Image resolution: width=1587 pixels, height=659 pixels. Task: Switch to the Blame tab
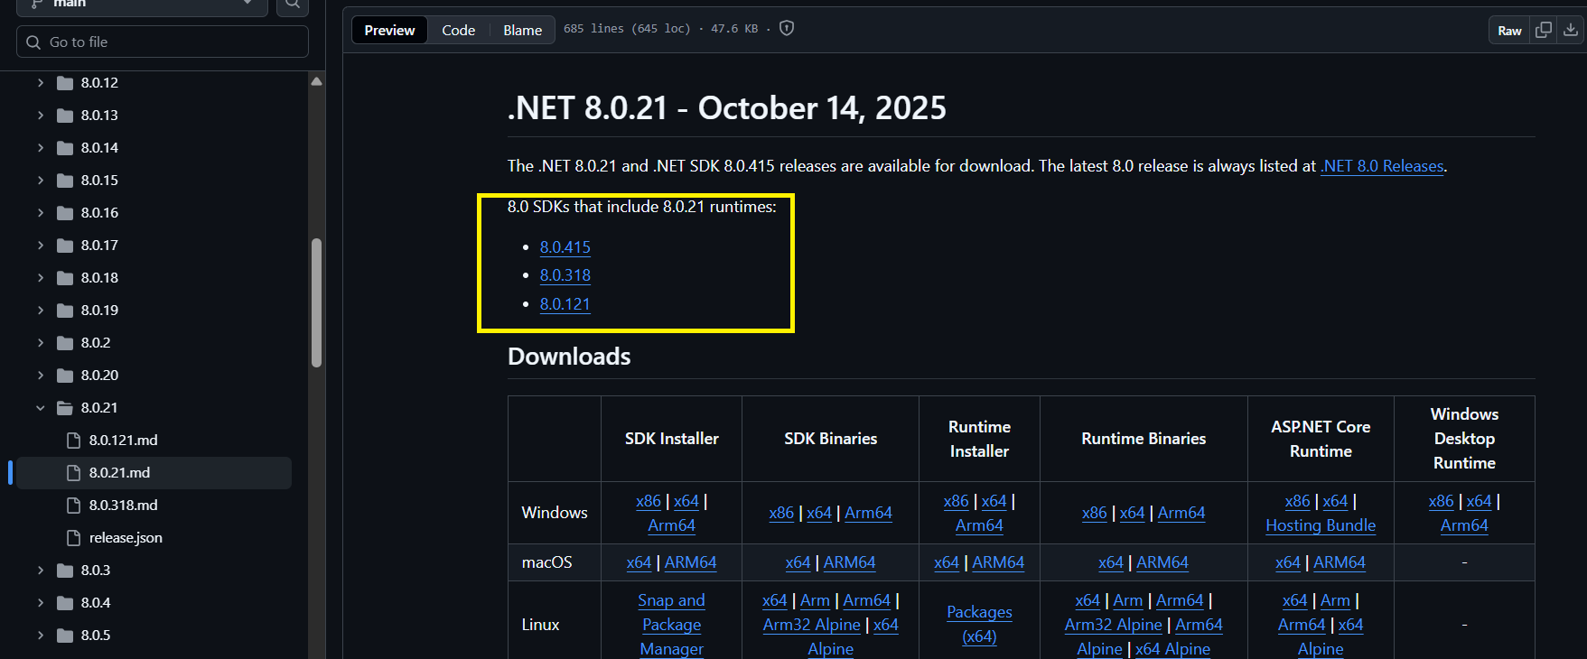tap(522, 30)
